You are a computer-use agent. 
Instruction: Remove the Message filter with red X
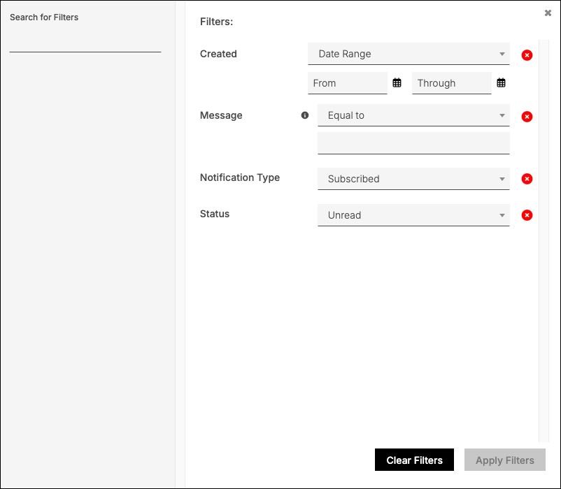click(527, 117)
